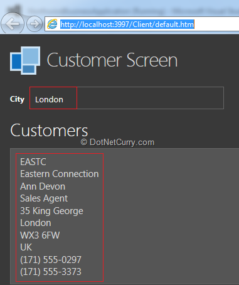Click the browser Forward arrow button
This screenshot has height=285, width=239.
pos(35,24)
